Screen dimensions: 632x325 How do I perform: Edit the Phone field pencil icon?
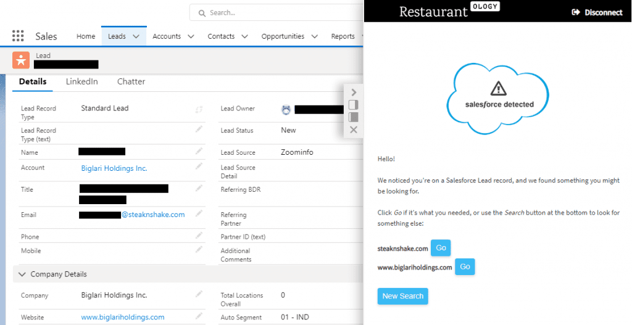click(199, 235)
